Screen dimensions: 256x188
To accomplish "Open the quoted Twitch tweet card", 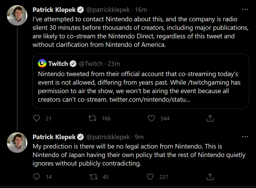I will [141, 85].
